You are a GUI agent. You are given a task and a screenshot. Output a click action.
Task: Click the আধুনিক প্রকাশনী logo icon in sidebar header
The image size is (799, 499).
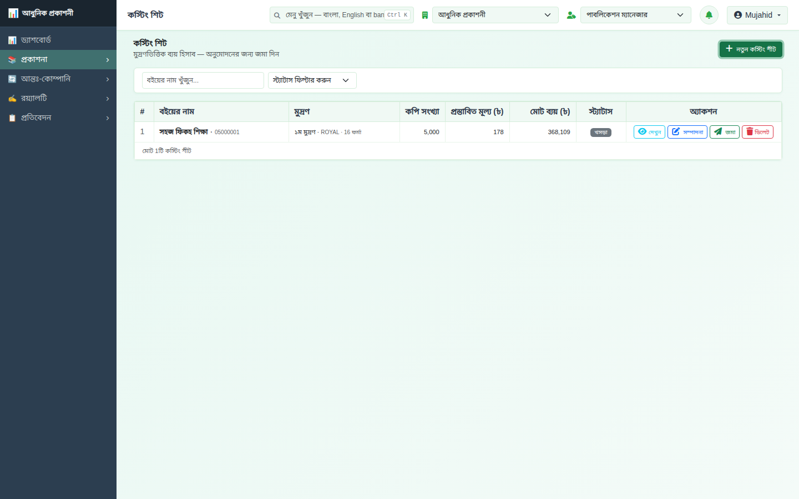coord(13,13)
